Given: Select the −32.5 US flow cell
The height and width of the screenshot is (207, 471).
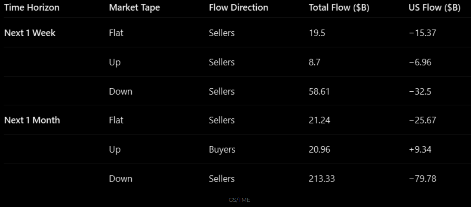Looking at the screenshot, I should point(420,91).
